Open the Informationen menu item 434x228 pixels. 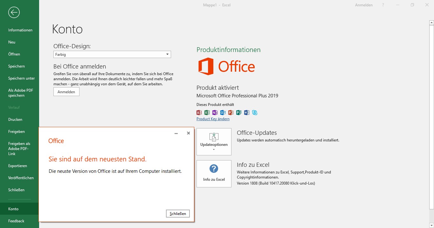point(20,30)
